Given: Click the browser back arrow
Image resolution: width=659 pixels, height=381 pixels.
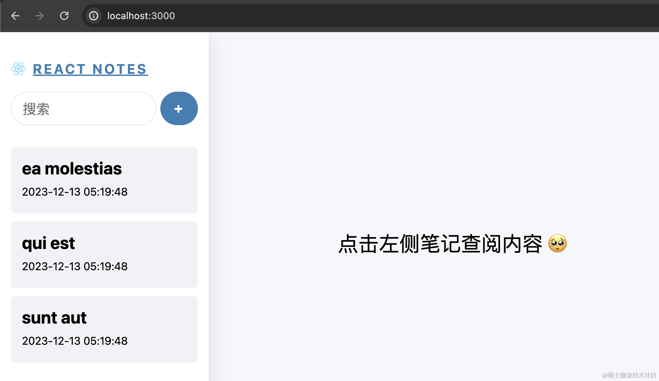Looking at the screenshot, I should [15, 16].
